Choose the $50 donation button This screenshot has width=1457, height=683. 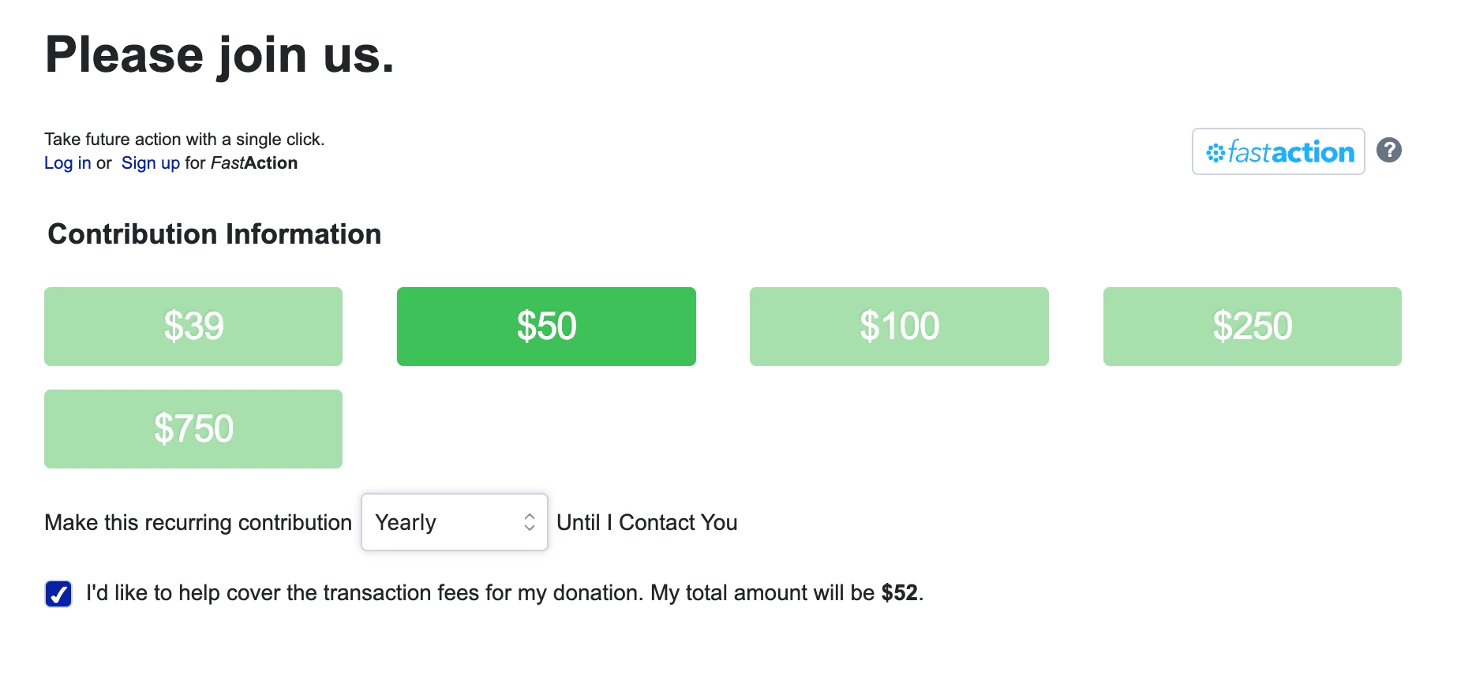[x=546, y=327]
